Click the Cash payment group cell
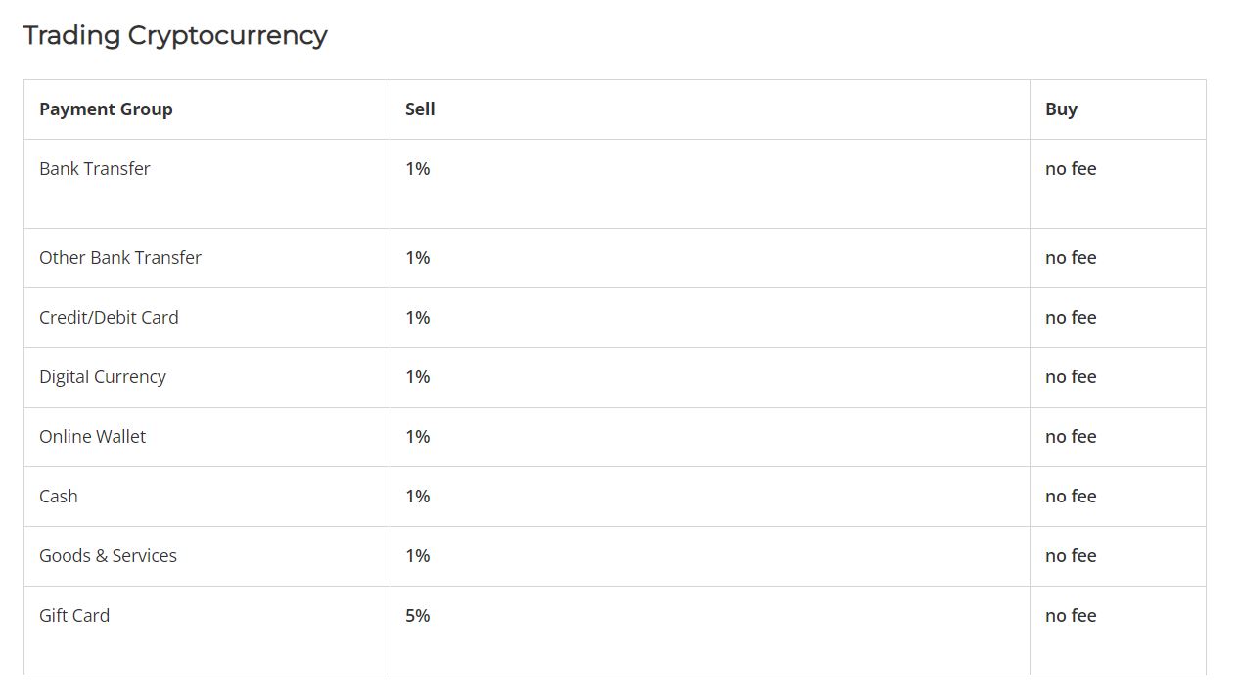This screenshot has height=697, width=1238. (59, 497)
